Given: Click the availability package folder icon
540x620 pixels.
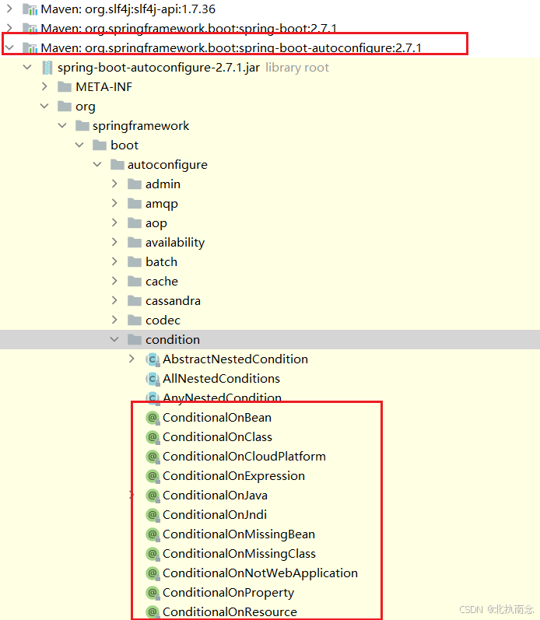Looking at the screenshot, I should [135, 243].
